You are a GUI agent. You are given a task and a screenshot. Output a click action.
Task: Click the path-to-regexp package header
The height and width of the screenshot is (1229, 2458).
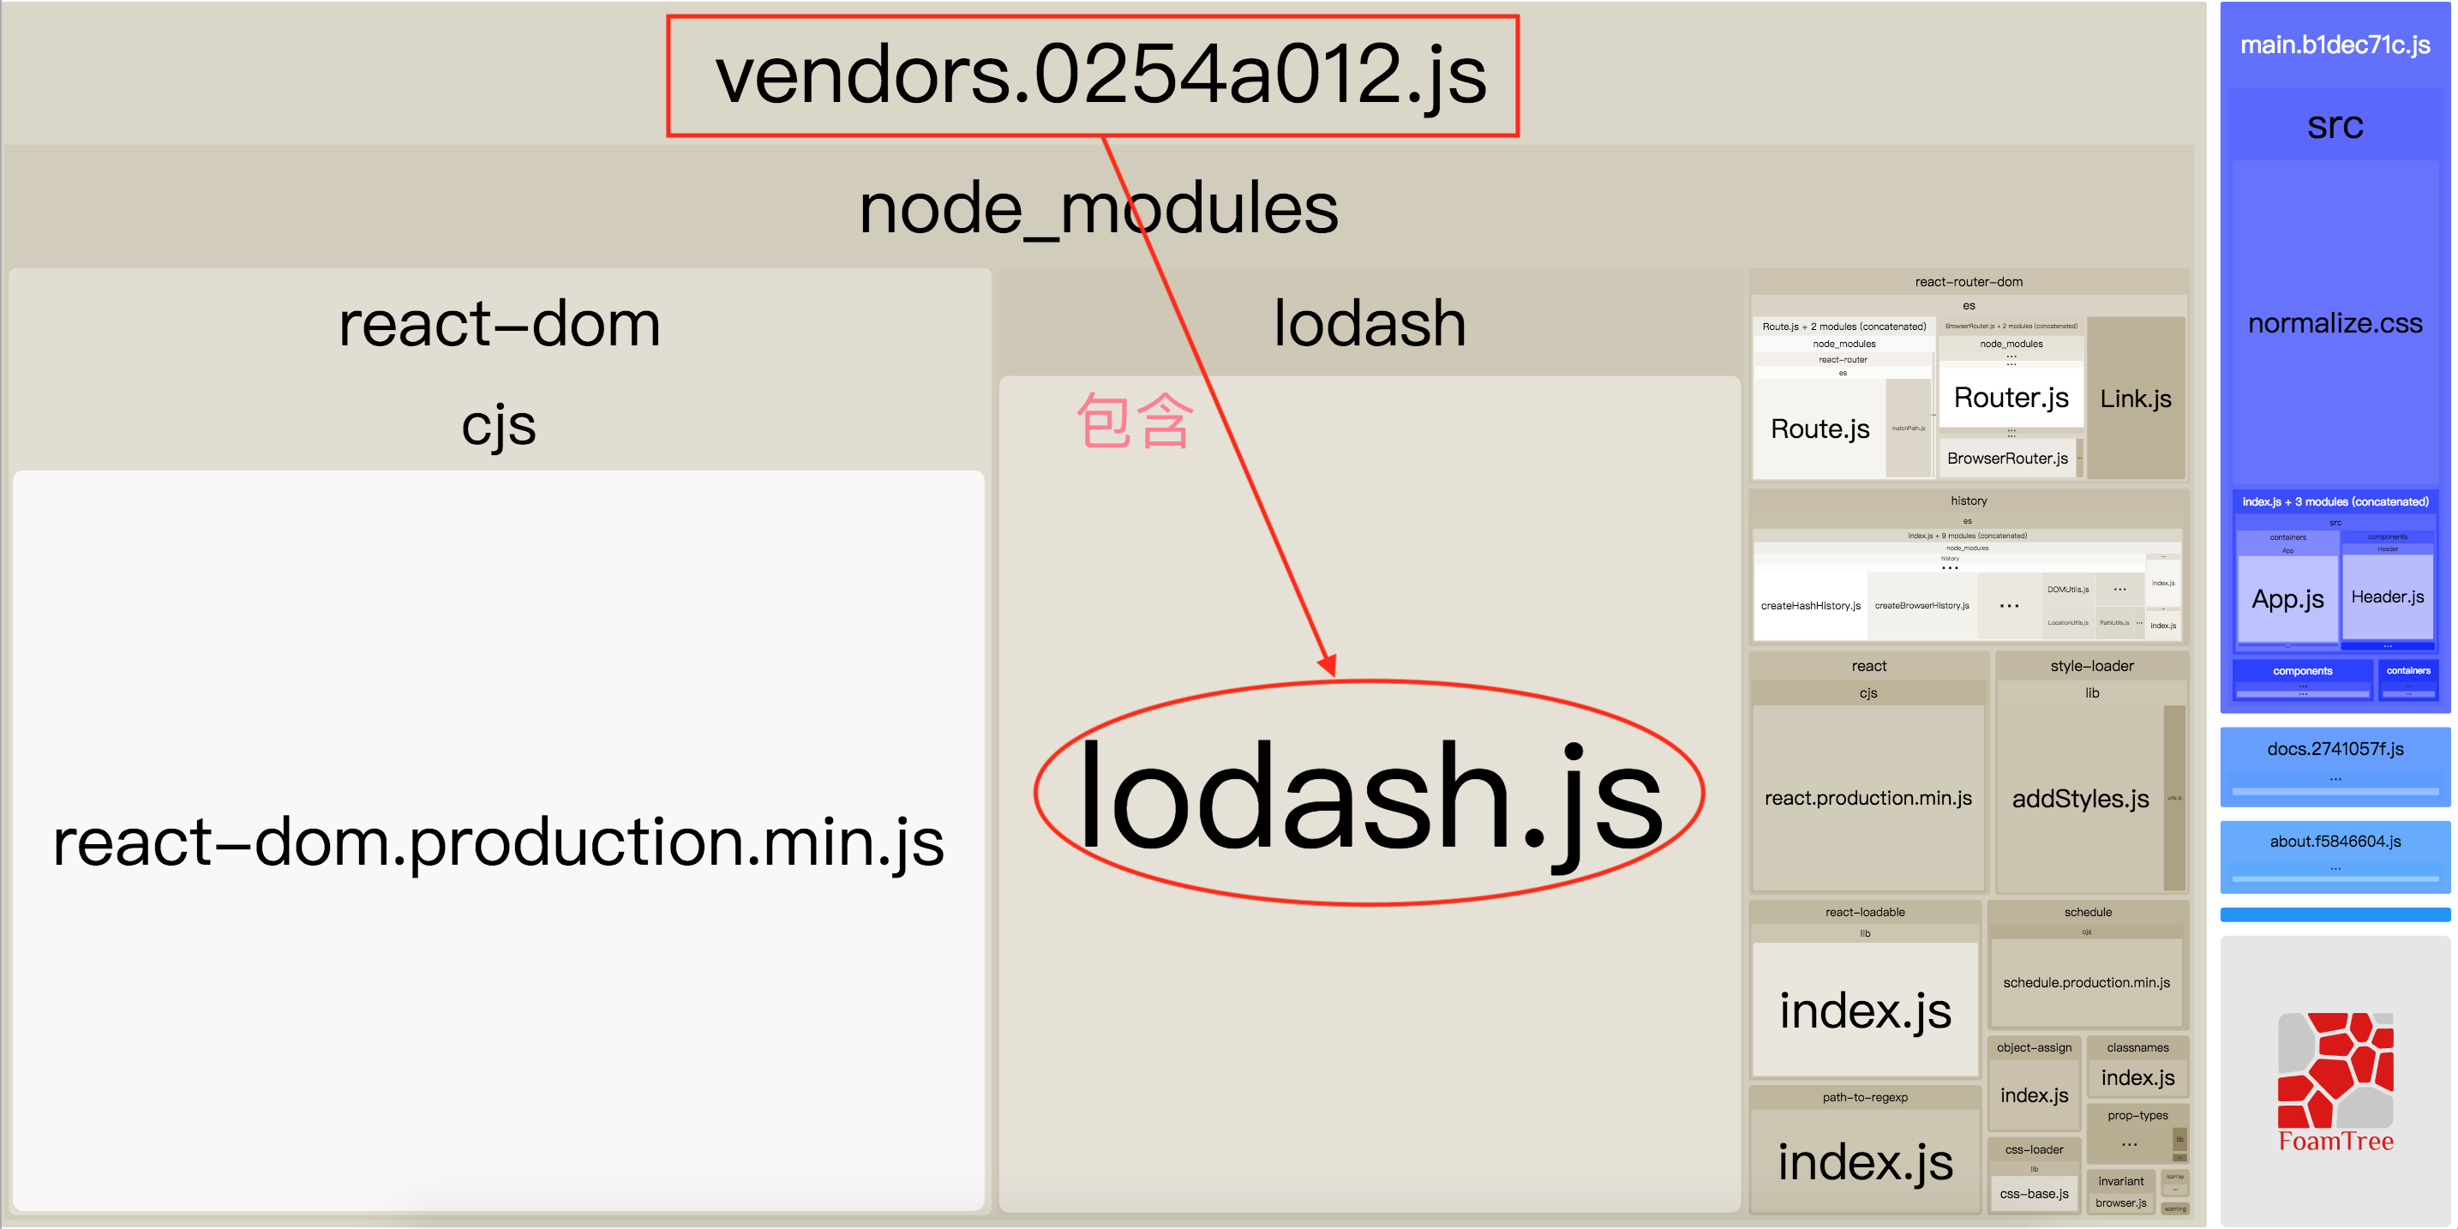click(1864, 1097)
